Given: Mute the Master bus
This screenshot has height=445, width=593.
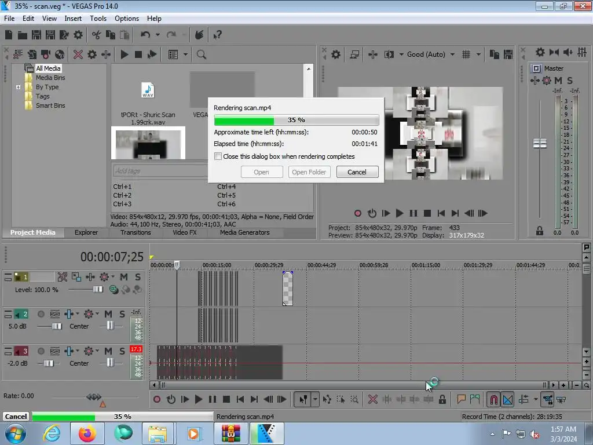Looking at the screenshot, I should tap(558, 80).
